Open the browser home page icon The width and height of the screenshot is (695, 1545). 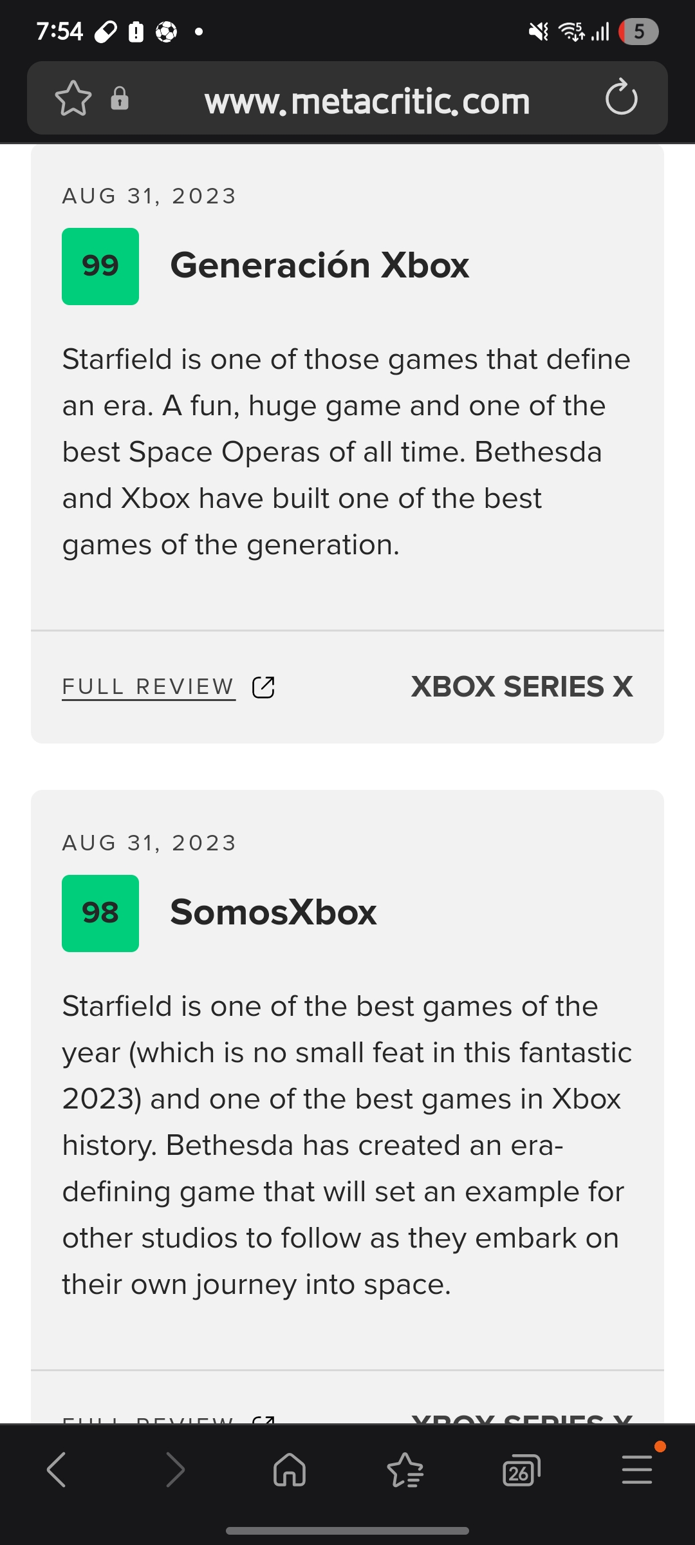(290, 1470)
